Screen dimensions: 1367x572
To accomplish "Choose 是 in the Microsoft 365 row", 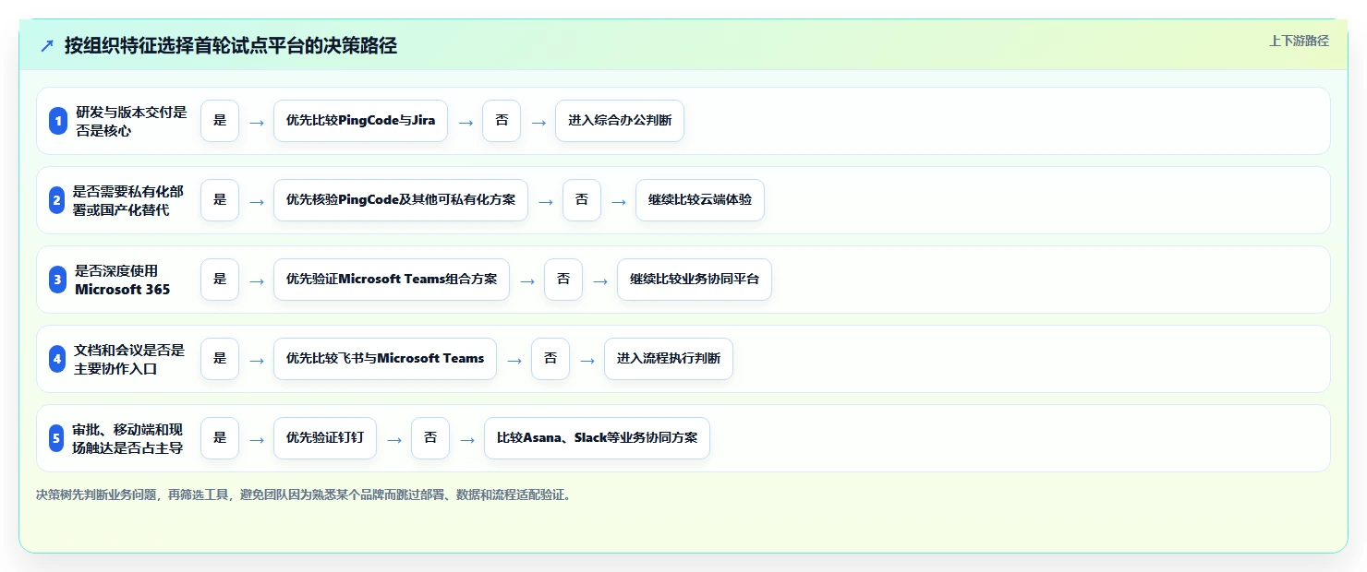I will (220, 280).
